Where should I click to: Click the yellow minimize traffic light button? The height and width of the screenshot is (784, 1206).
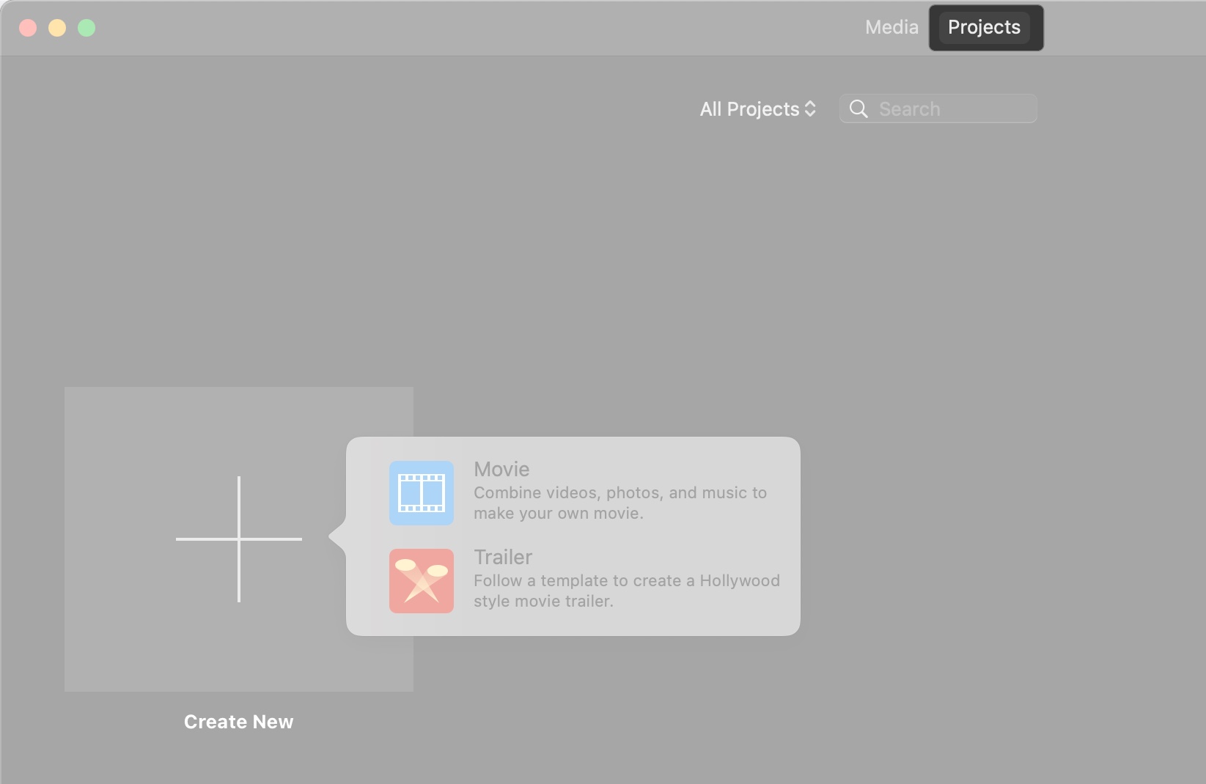(57, 28)
